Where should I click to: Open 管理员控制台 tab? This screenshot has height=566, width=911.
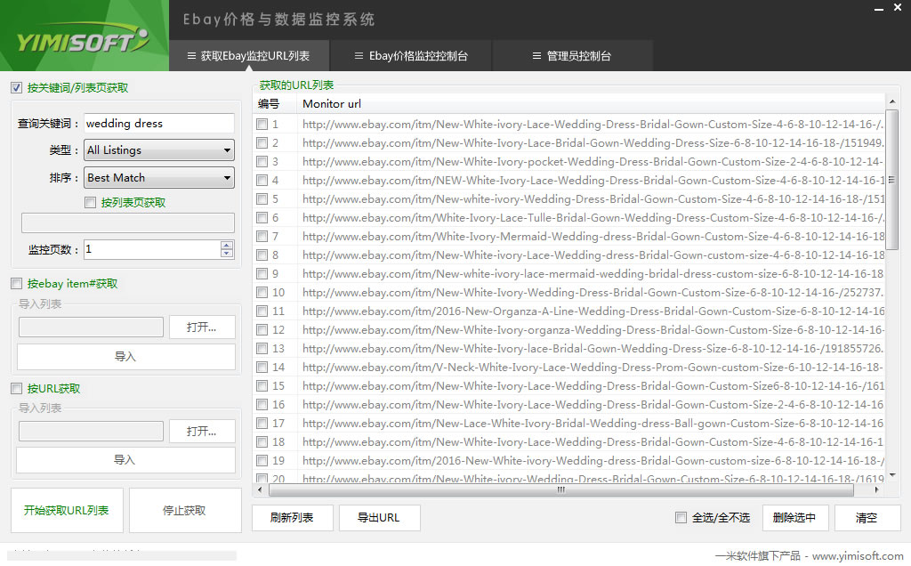coord(572,56)
